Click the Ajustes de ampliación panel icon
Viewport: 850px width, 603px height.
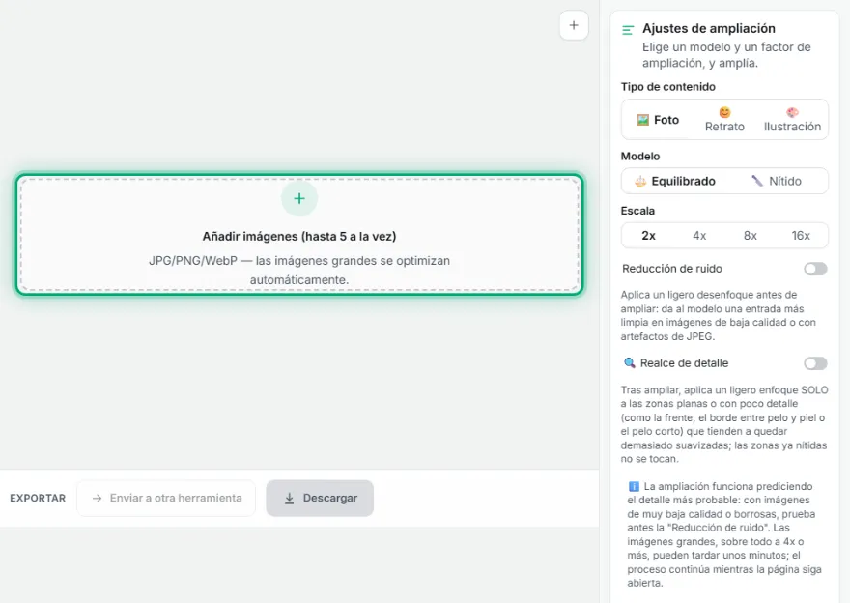(628, 30)
